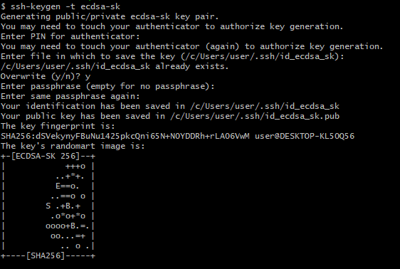Click the [SHA256] randomart footer
The height and width of the screenshot is (269, 400).
(x=46, y=255)
